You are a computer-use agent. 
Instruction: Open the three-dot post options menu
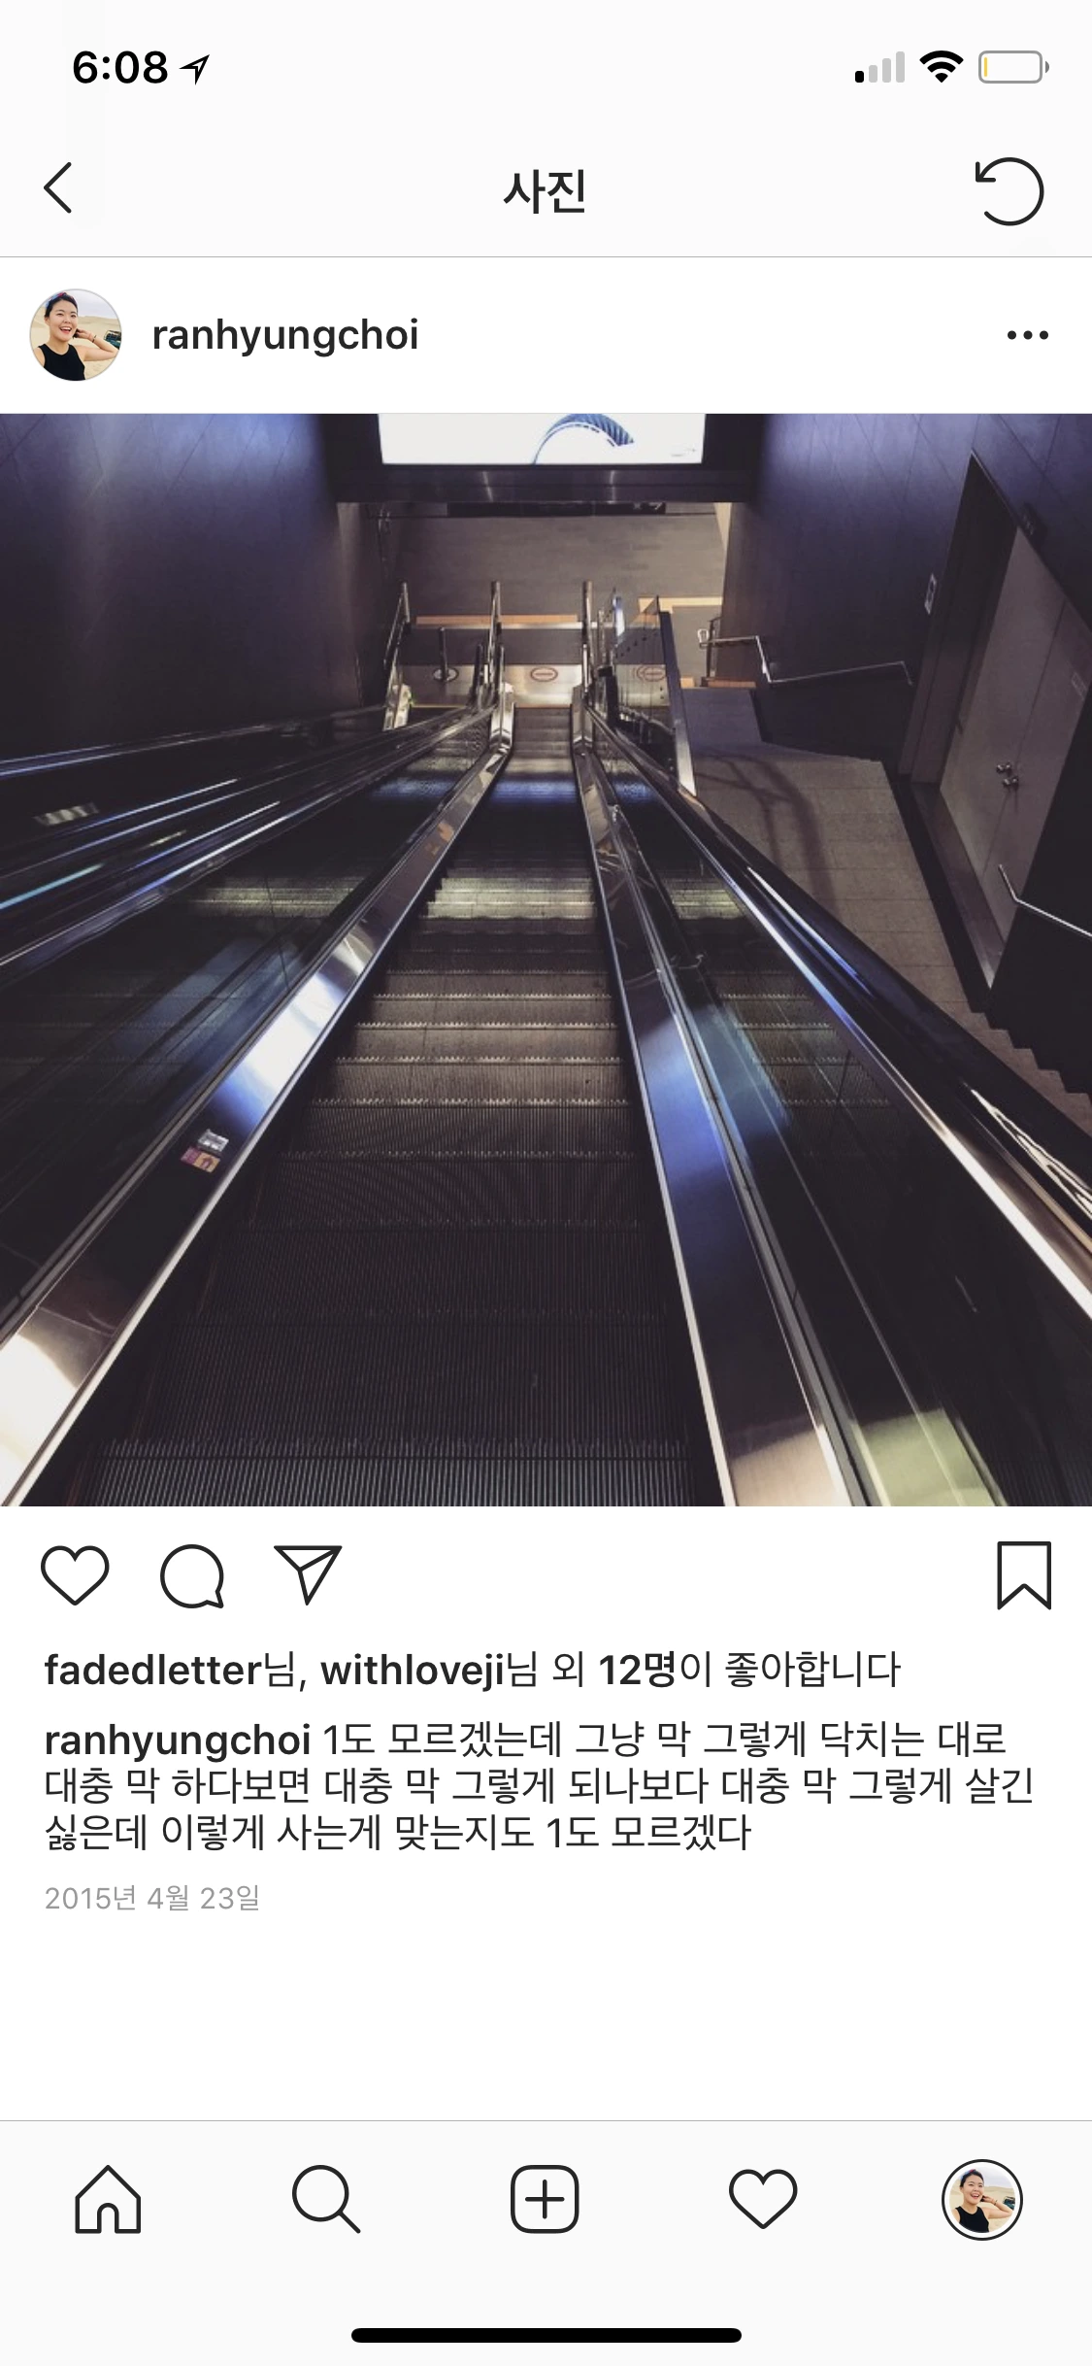[x=1027, y=335]
